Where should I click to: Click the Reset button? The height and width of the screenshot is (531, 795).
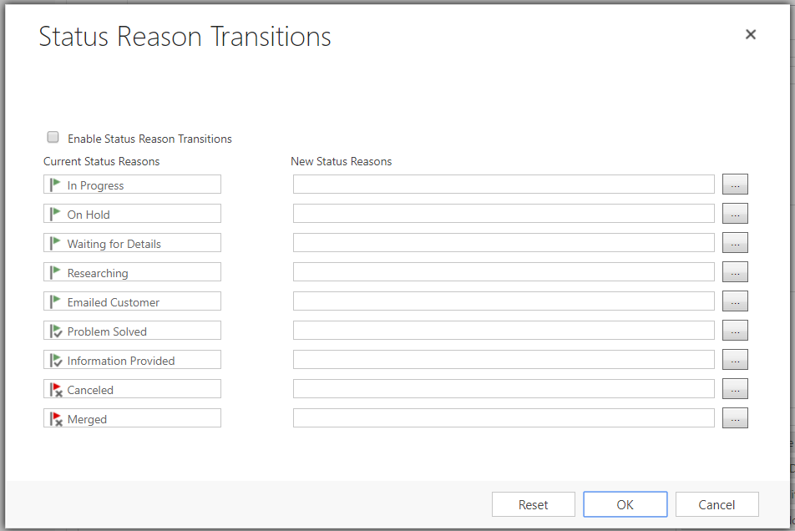coord(533,504)
